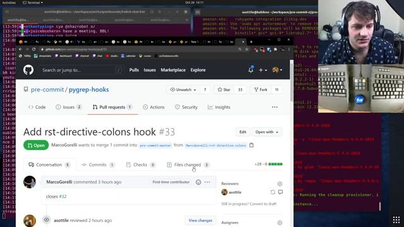Open the browser three-dot menu

[289, 49]
